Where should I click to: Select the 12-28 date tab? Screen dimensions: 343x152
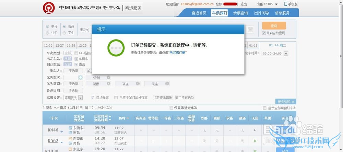pos(71,46)
